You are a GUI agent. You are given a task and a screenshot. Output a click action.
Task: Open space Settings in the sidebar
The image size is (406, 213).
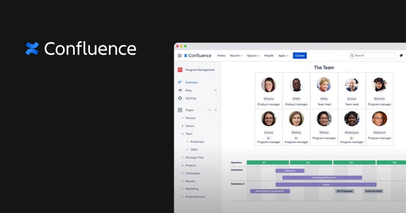pos(191,98)
